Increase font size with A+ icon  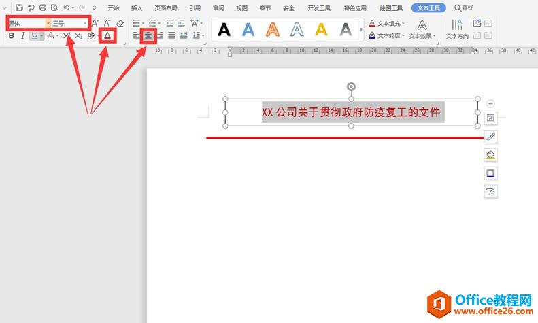pos(95,23)
